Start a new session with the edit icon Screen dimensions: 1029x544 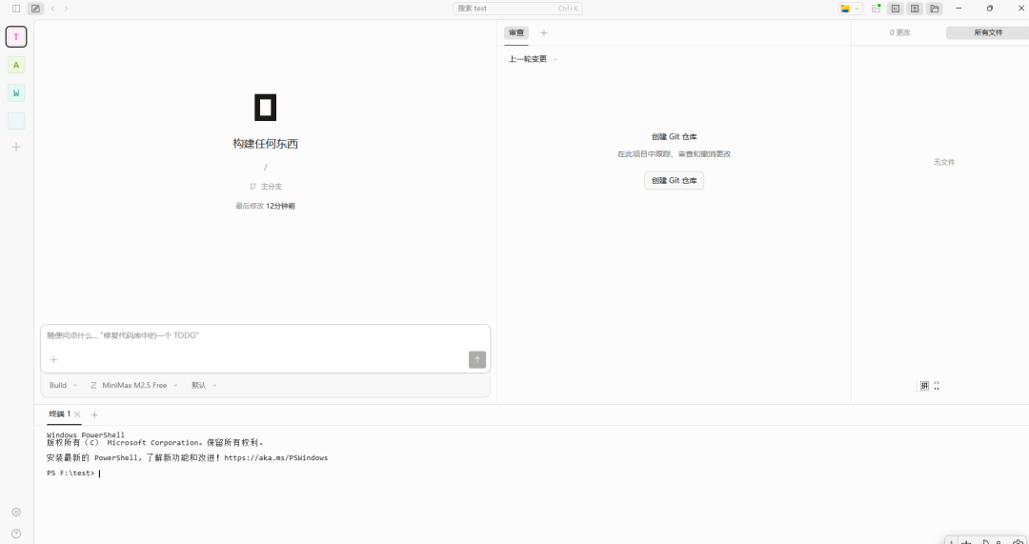(35, 9)
